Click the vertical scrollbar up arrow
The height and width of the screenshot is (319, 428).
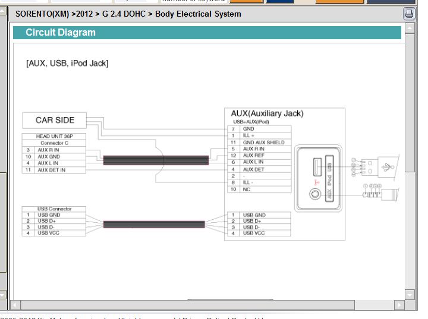pyautogui.click(x=410, y=29)
